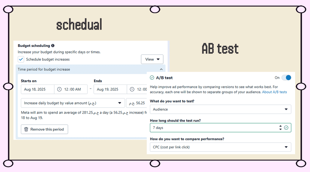This screenshot has width=310, height=172.
Task: Click the A/B test green checkmark icon
Action: 152,78
